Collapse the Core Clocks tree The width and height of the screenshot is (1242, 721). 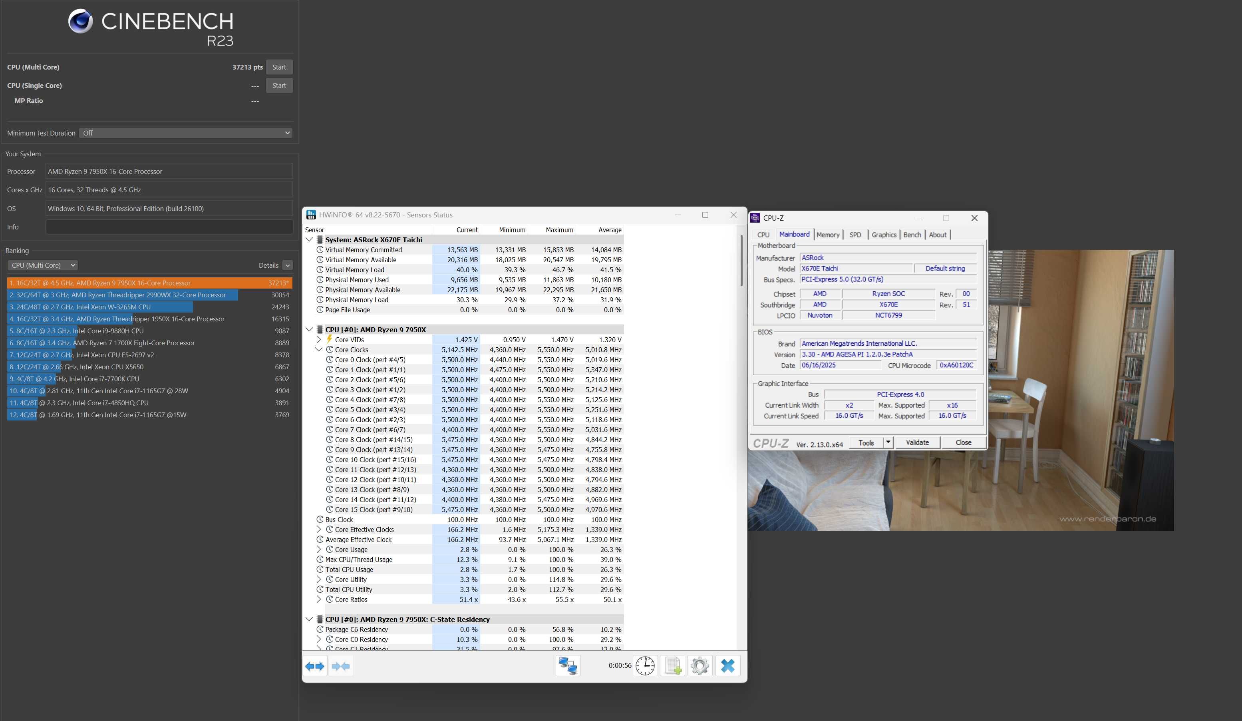click(319, 350)
